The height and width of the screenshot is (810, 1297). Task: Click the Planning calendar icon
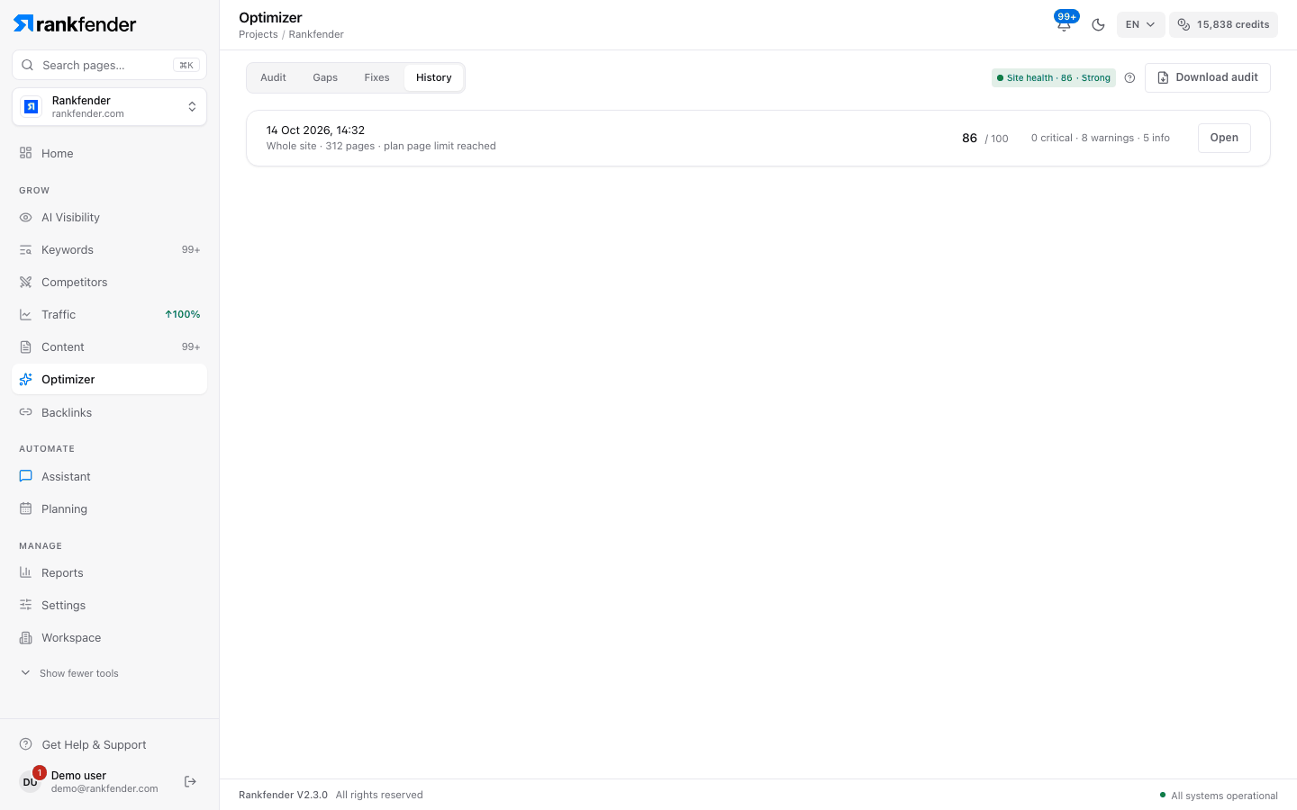click(26, 508)
